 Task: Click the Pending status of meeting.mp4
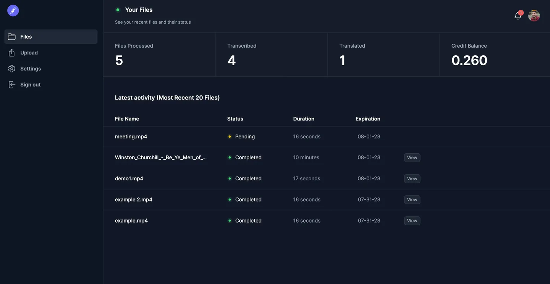241,136
